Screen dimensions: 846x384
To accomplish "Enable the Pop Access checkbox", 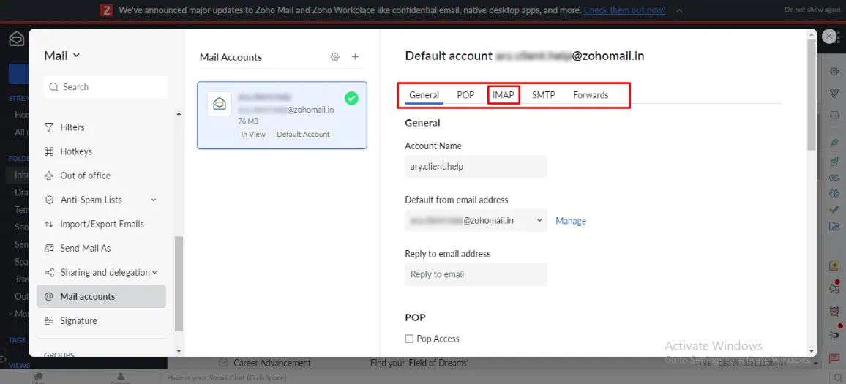I will tap(409, 339).
